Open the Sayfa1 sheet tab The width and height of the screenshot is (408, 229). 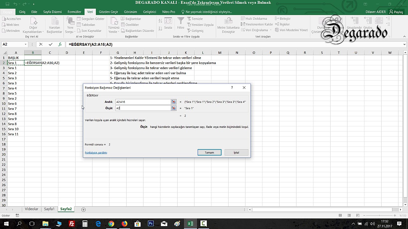49,209
